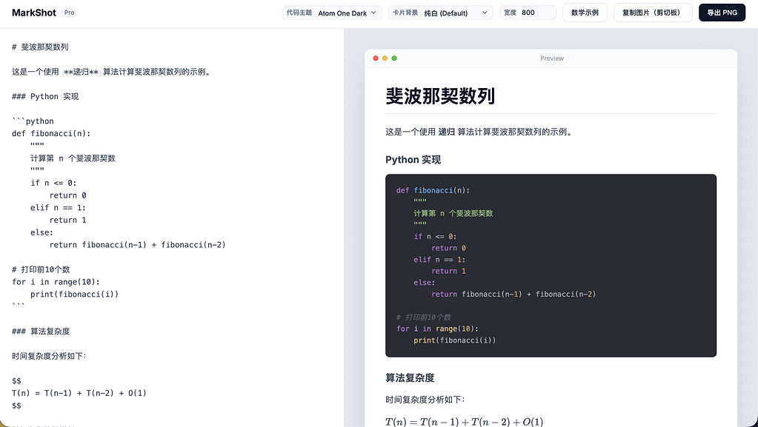Viewport: 758px width, 427px height.
Task: Click 'for i in range(10):' in the editor
Action: (x=56, y=282)
